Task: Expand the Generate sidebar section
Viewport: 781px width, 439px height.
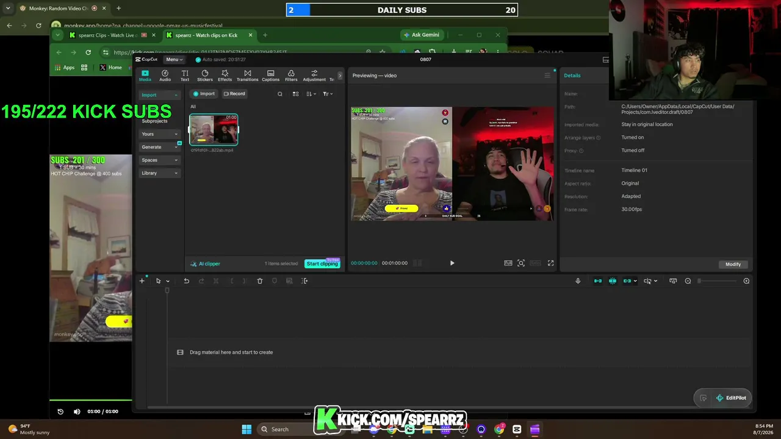Action: pyautogui.click(x=159, y=147)
